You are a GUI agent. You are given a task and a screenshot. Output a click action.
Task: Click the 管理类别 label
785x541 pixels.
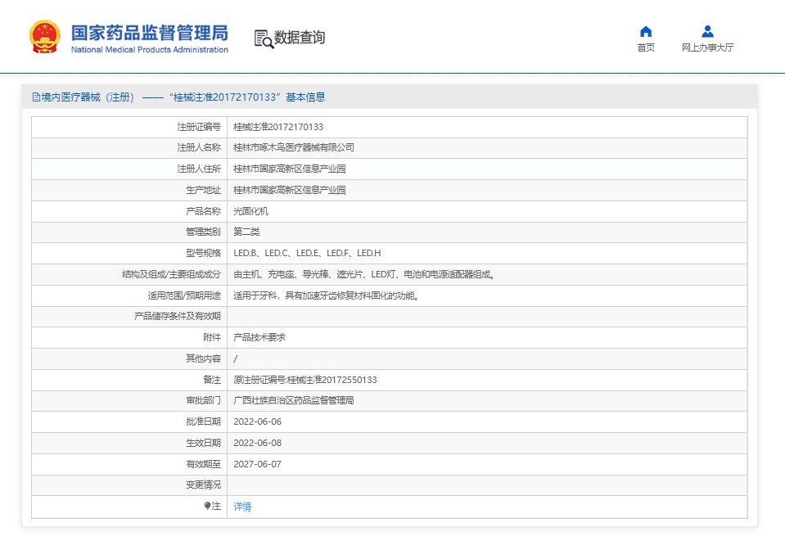coord(203,232)
